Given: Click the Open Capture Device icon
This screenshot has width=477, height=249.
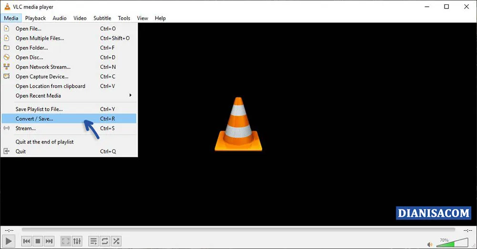Looking at the screenshot, I should [x=6, y=76].
